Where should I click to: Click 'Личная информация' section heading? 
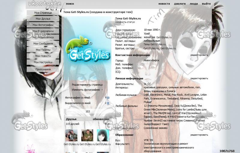tap(129, 78)
